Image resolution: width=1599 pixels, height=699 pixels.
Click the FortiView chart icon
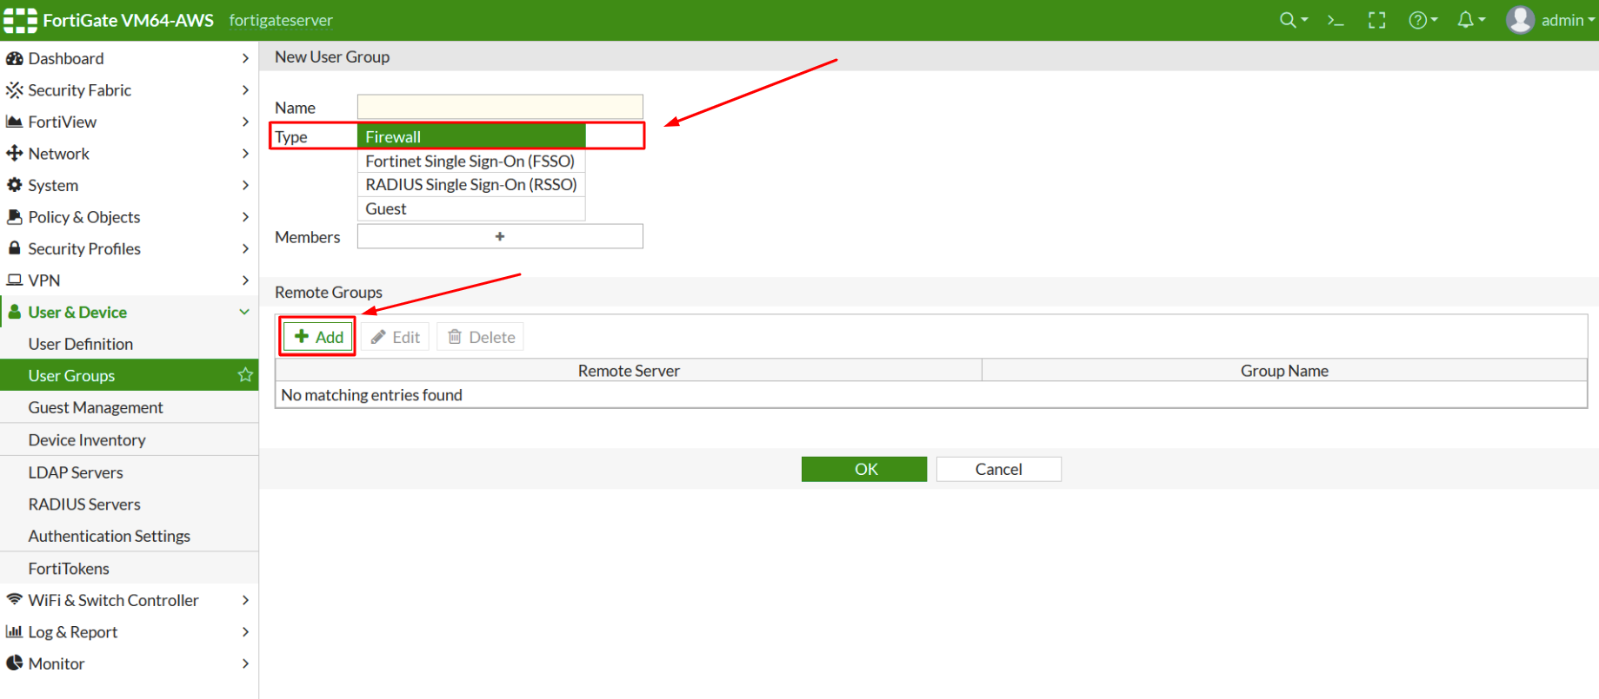point(14,122)
